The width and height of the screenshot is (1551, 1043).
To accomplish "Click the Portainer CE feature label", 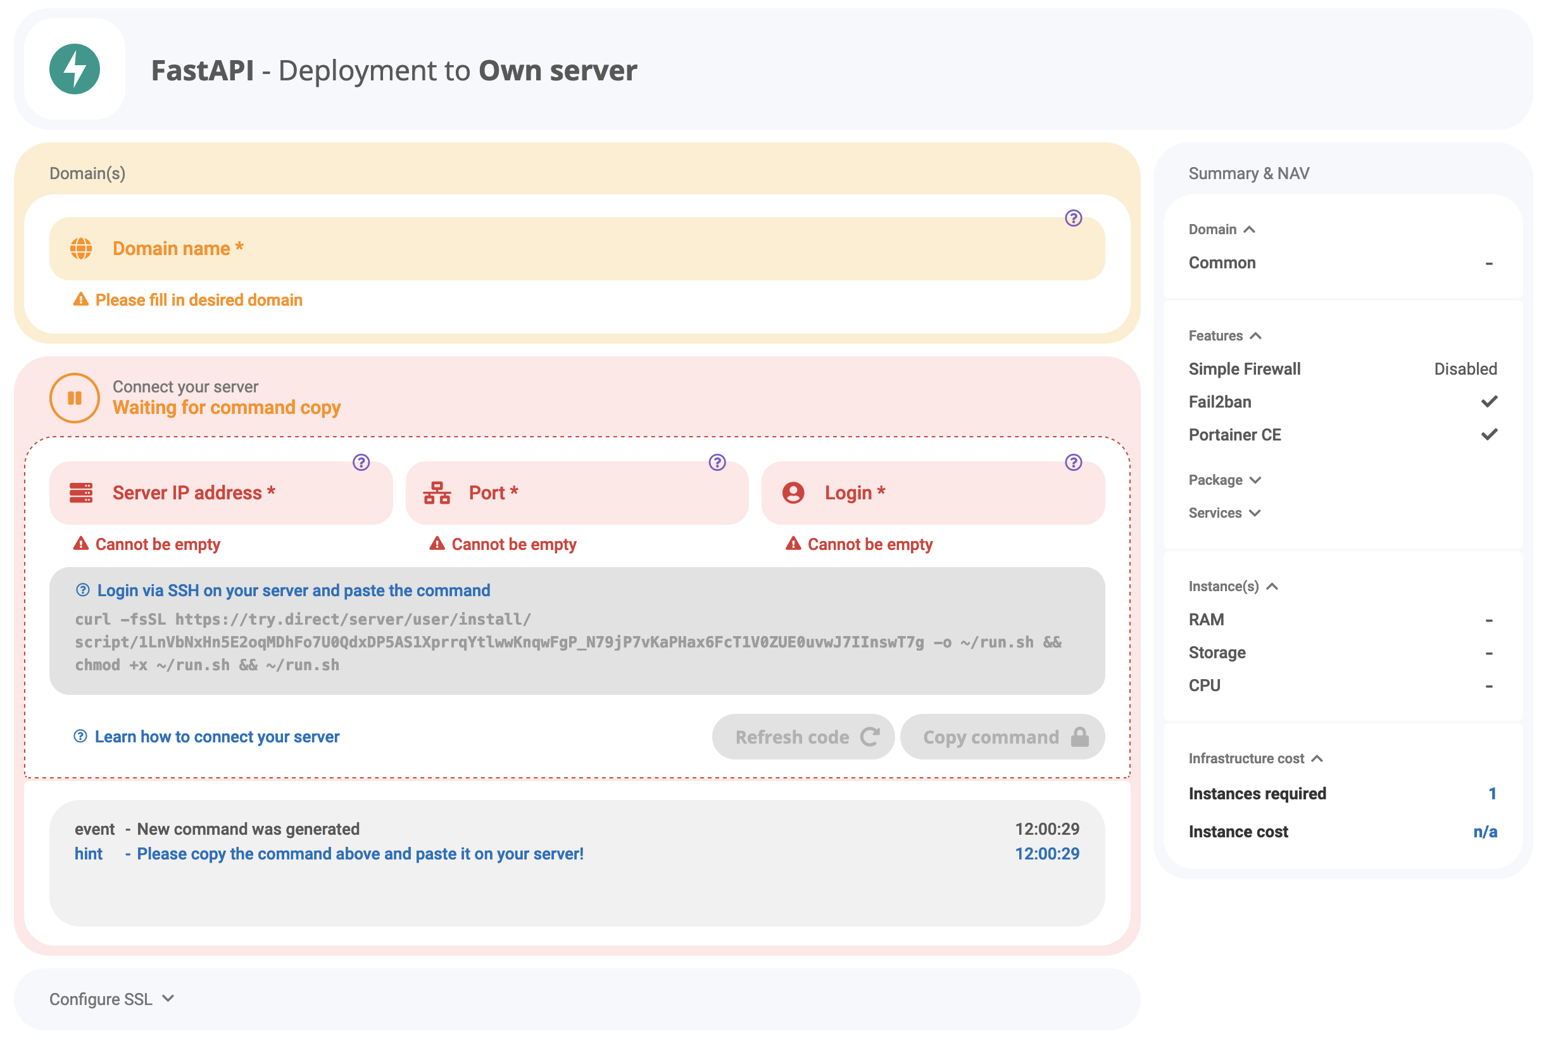I will (x=1234, y=435).
